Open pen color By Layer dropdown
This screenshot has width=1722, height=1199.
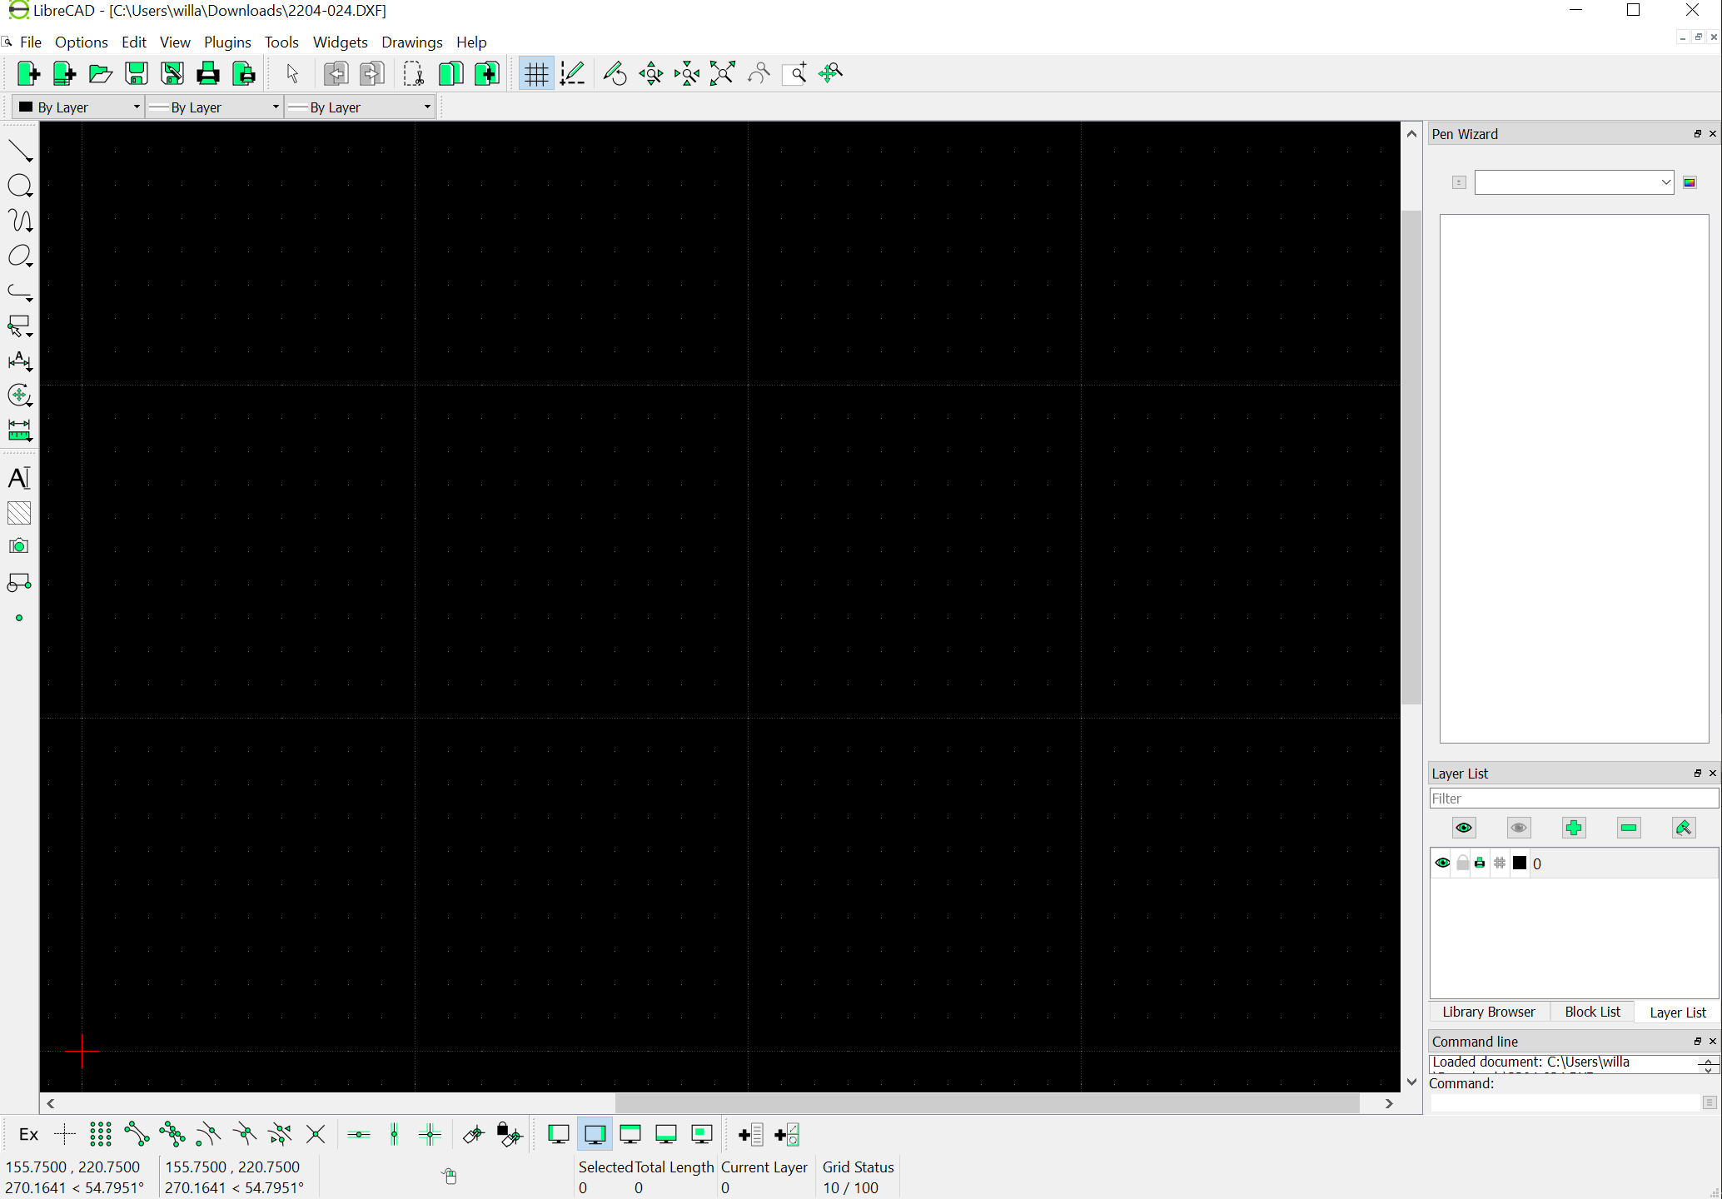(78, 107)
